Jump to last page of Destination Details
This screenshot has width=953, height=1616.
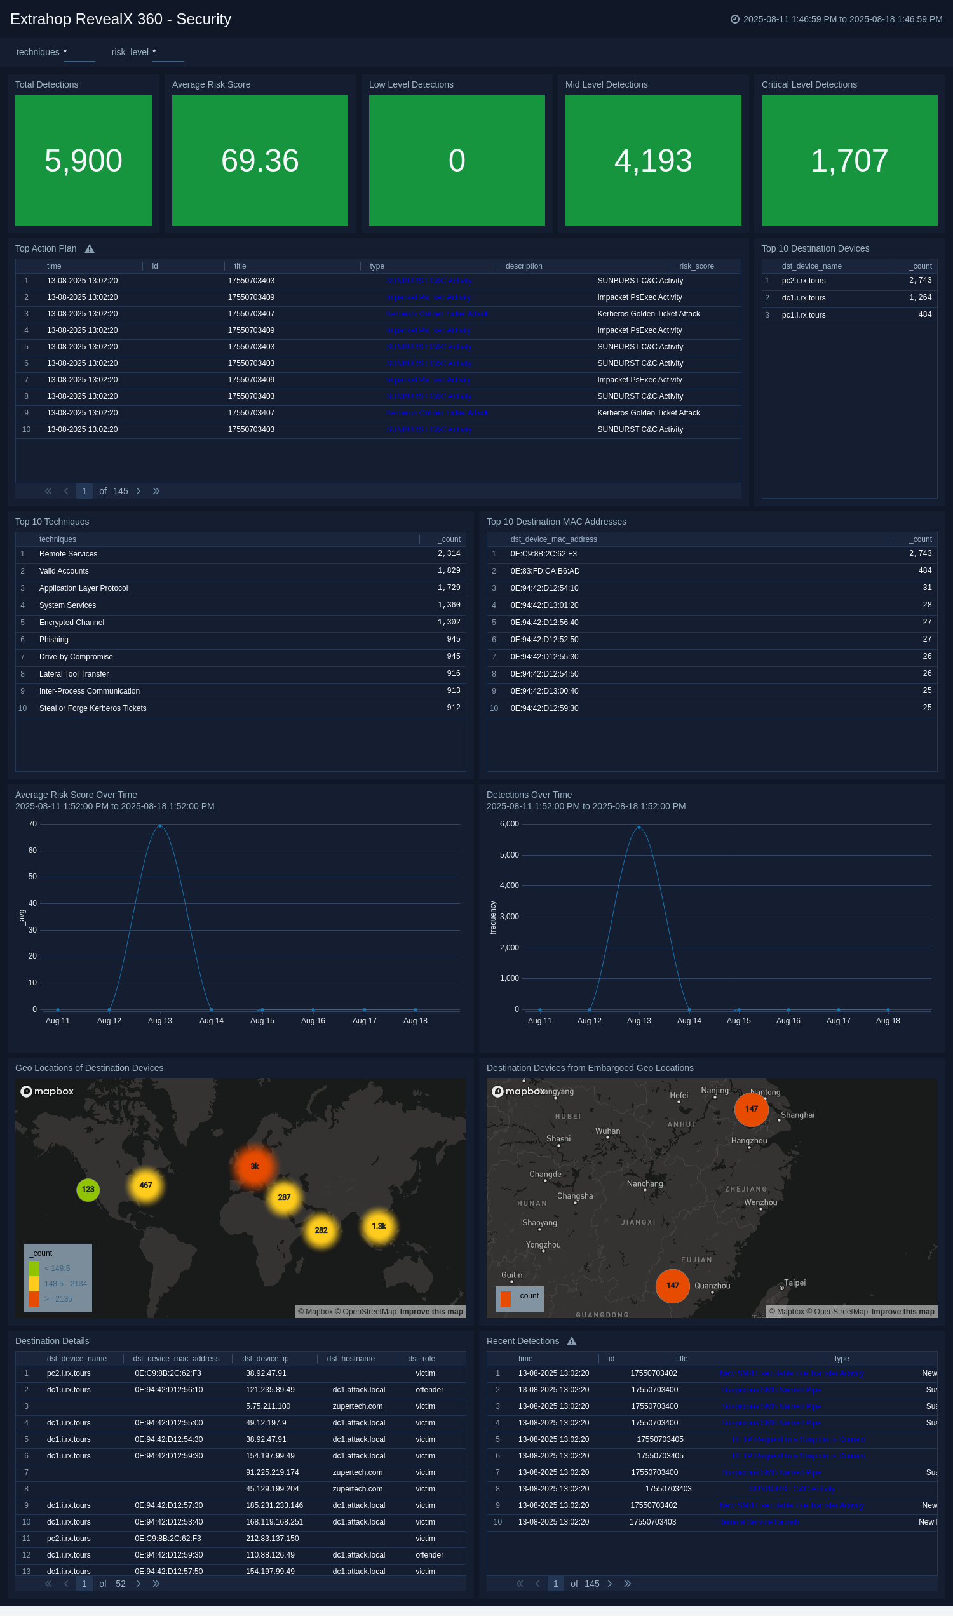(x=156, y=1584)
